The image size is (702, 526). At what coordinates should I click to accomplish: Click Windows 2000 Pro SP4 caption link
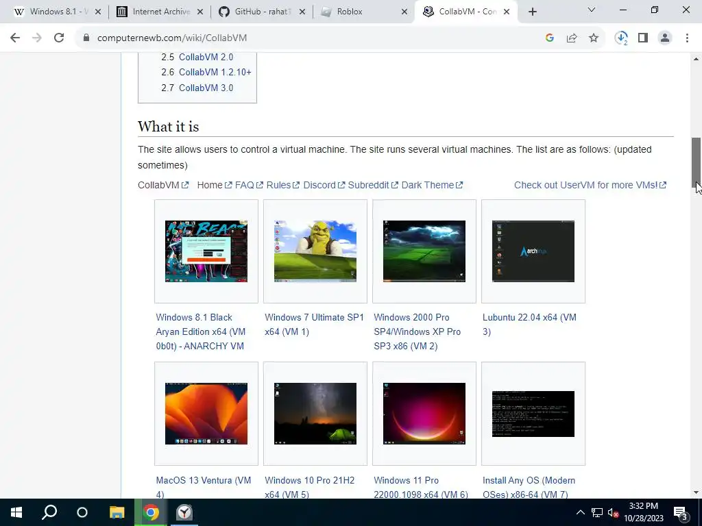click(417, 331)
